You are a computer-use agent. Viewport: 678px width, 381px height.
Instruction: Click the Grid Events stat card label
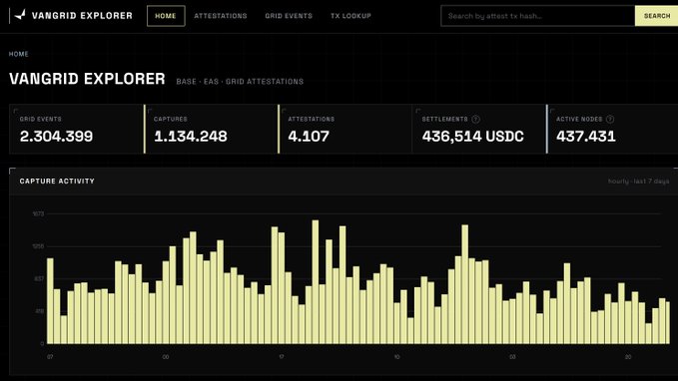(x=41, y=119)
